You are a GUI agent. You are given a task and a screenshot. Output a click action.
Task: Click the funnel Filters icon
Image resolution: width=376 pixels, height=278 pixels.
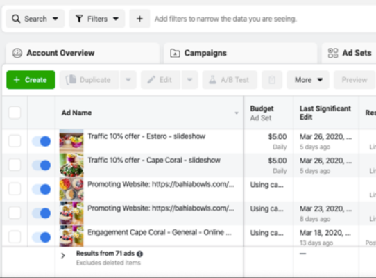click(79, 19)
